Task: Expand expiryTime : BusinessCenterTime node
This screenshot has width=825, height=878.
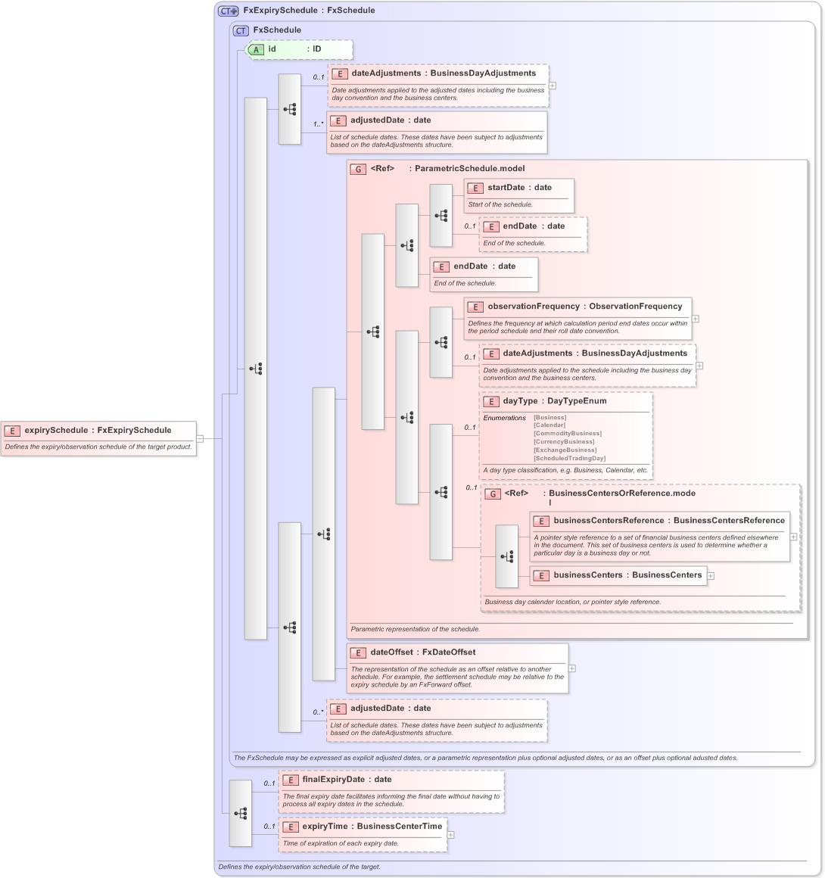Action: point(451,835)
